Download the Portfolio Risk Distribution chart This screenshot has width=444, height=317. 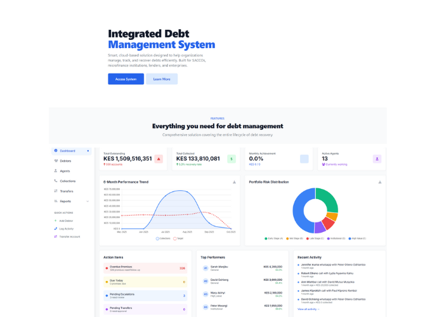pyautogui.click(x=379, y=182)
